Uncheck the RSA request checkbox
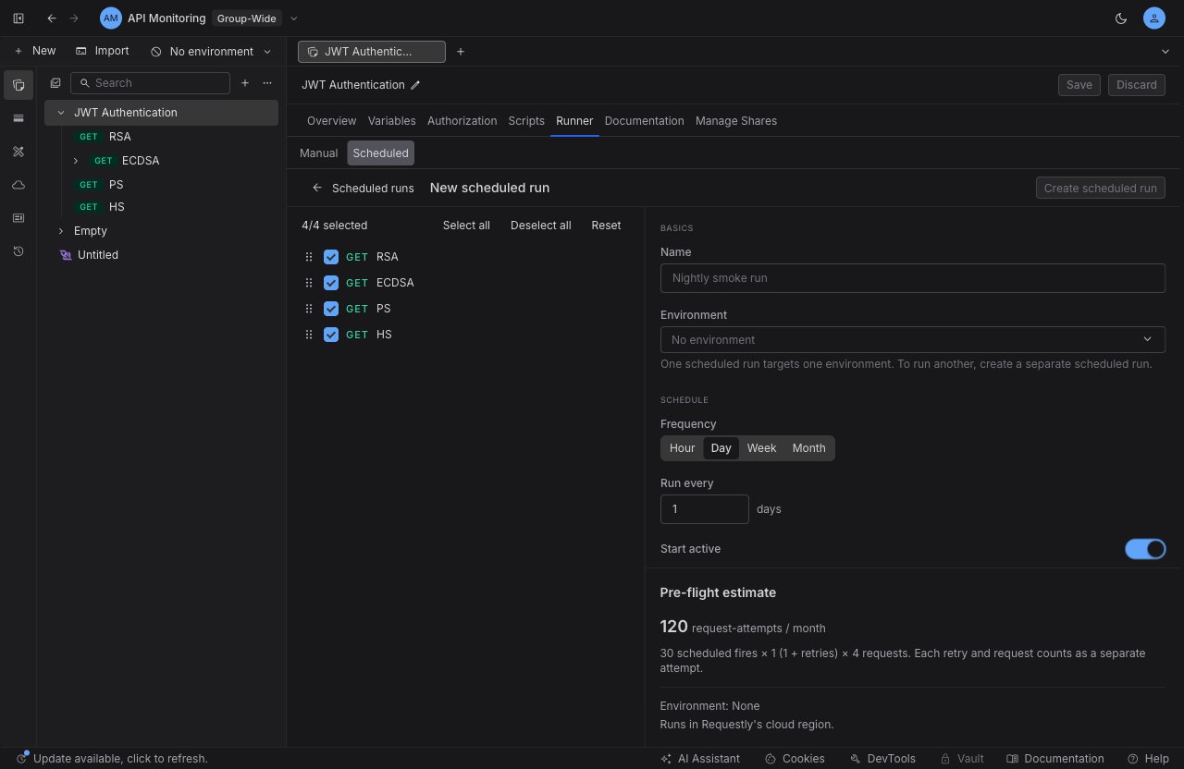1184x769 pixels. [x=331, y=257]
